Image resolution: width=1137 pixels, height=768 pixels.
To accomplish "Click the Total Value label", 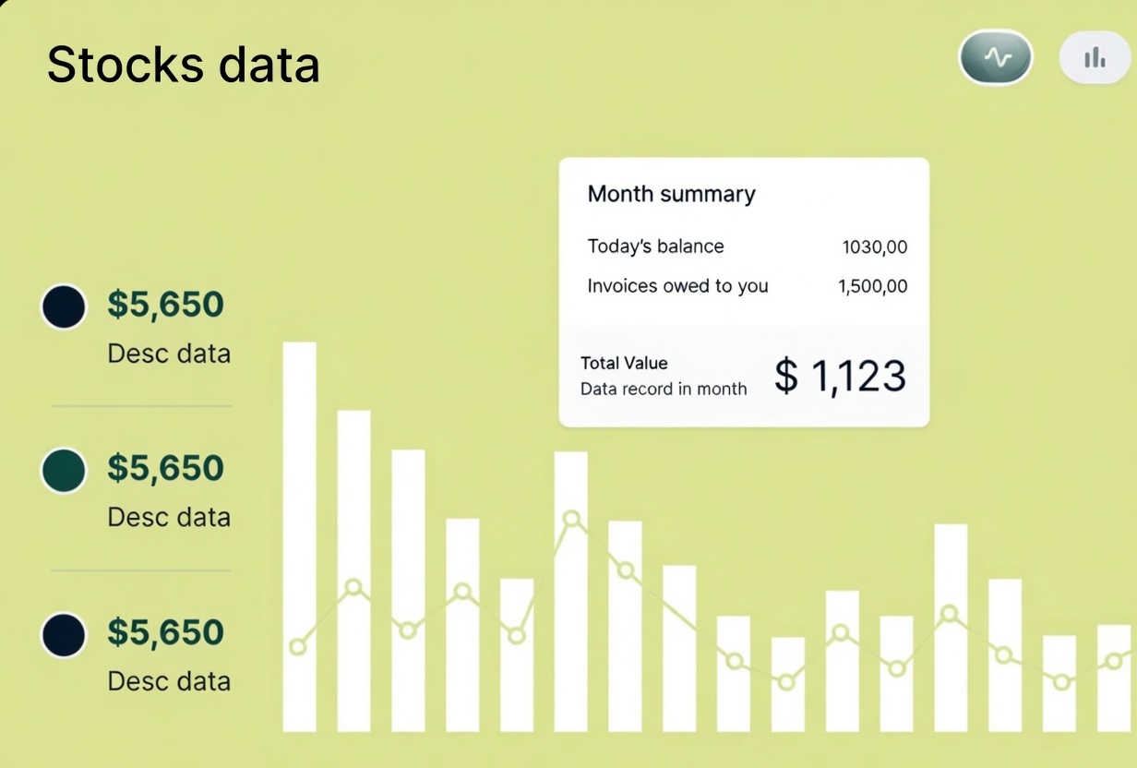I will pyautogui.click(x=624, y=363).
